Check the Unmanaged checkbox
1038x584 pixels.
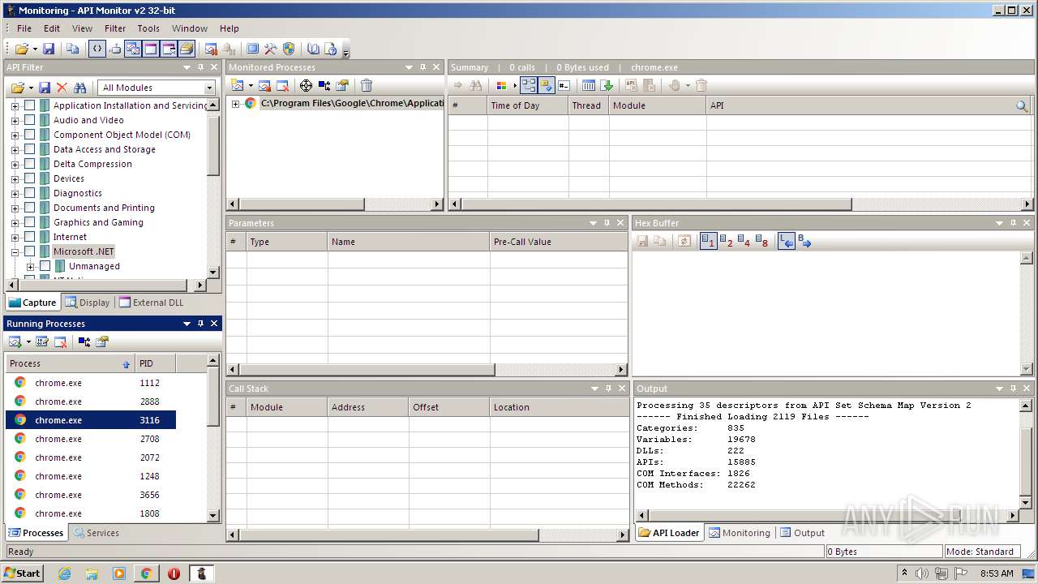click(x=45, y=266)
